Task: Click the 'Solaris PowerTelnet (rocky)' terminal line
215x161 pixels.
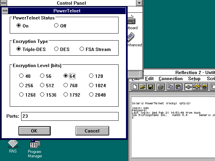Action: (x=161, y=103)
